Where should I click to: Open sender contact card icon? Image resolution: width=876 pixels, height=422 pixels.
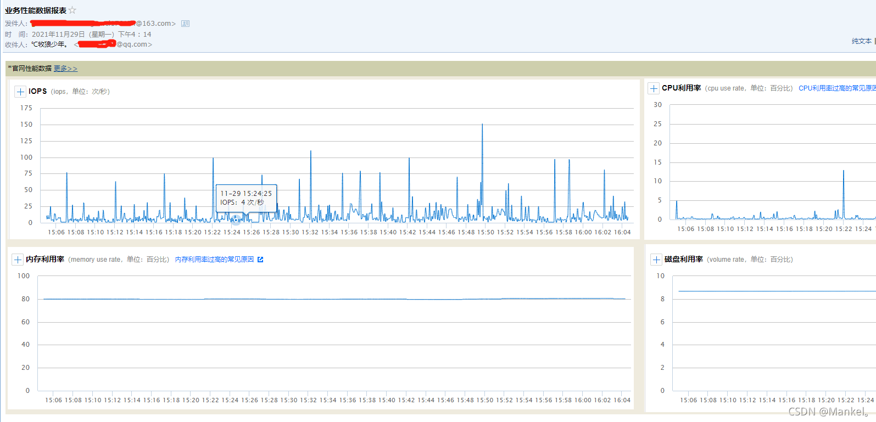click(x=186, y=24)
